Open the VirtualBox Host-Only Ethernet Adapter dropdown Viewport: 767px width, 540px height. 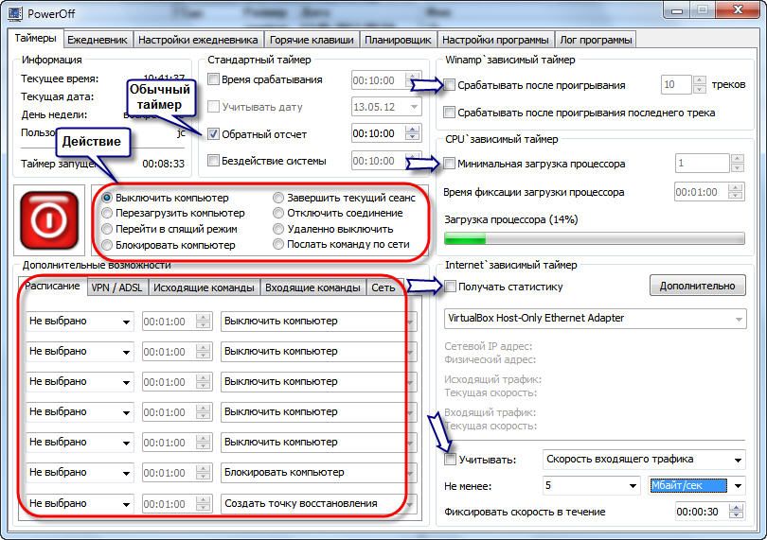595,319
